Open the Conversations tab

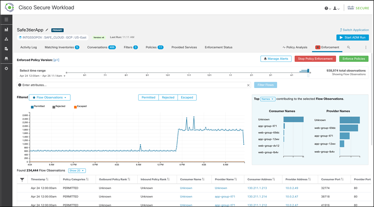click(x=101, y=47)
